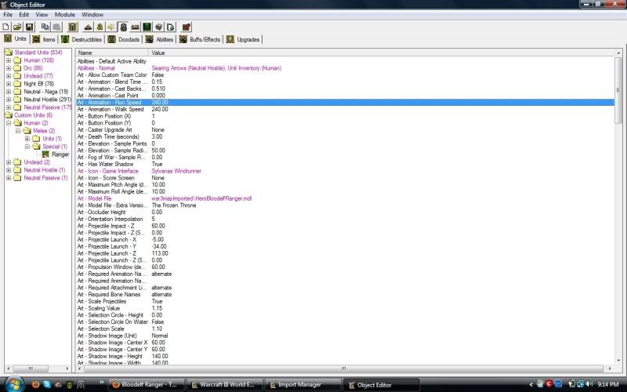Switch to the Destructibles tab
The width and height of the screenshot is (627, 392).
coord(82,39)
